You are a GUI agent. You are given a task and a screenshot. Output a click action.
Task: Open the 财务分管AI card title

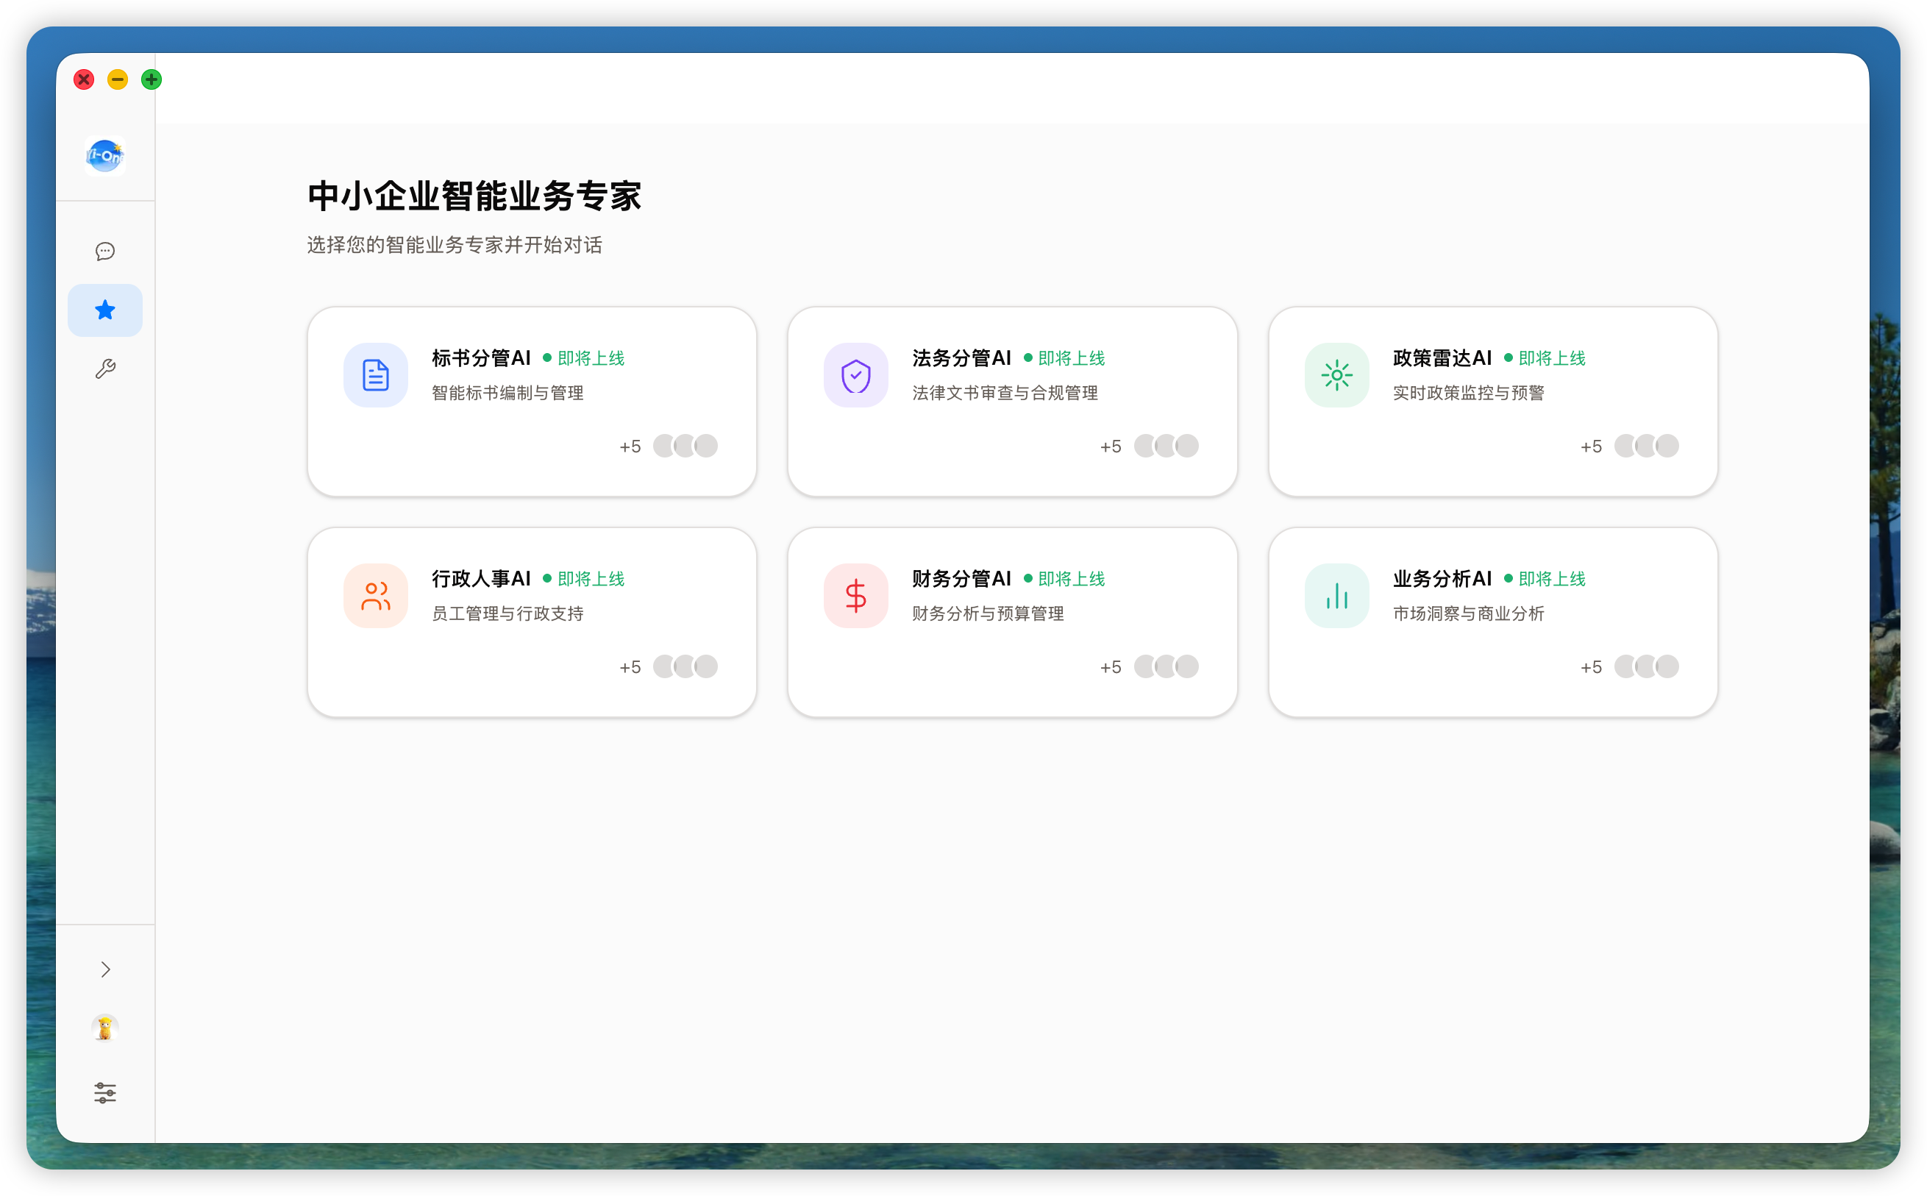point(961,579)
